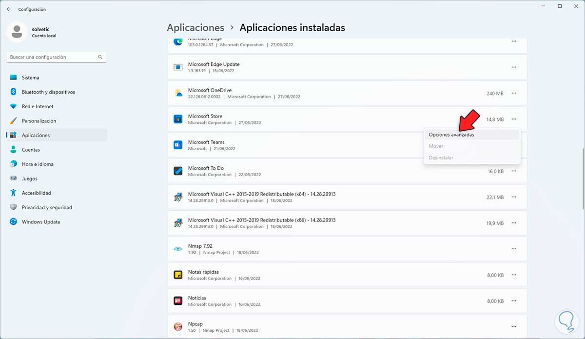Viewport: 585px width, 339px height.
Task: Open more options for Nmap 7.92
Action: 514,249
